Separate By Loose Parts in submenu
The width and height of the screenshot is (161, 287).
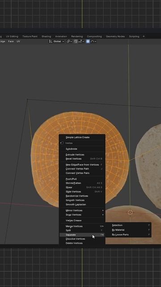pos(128,235)
